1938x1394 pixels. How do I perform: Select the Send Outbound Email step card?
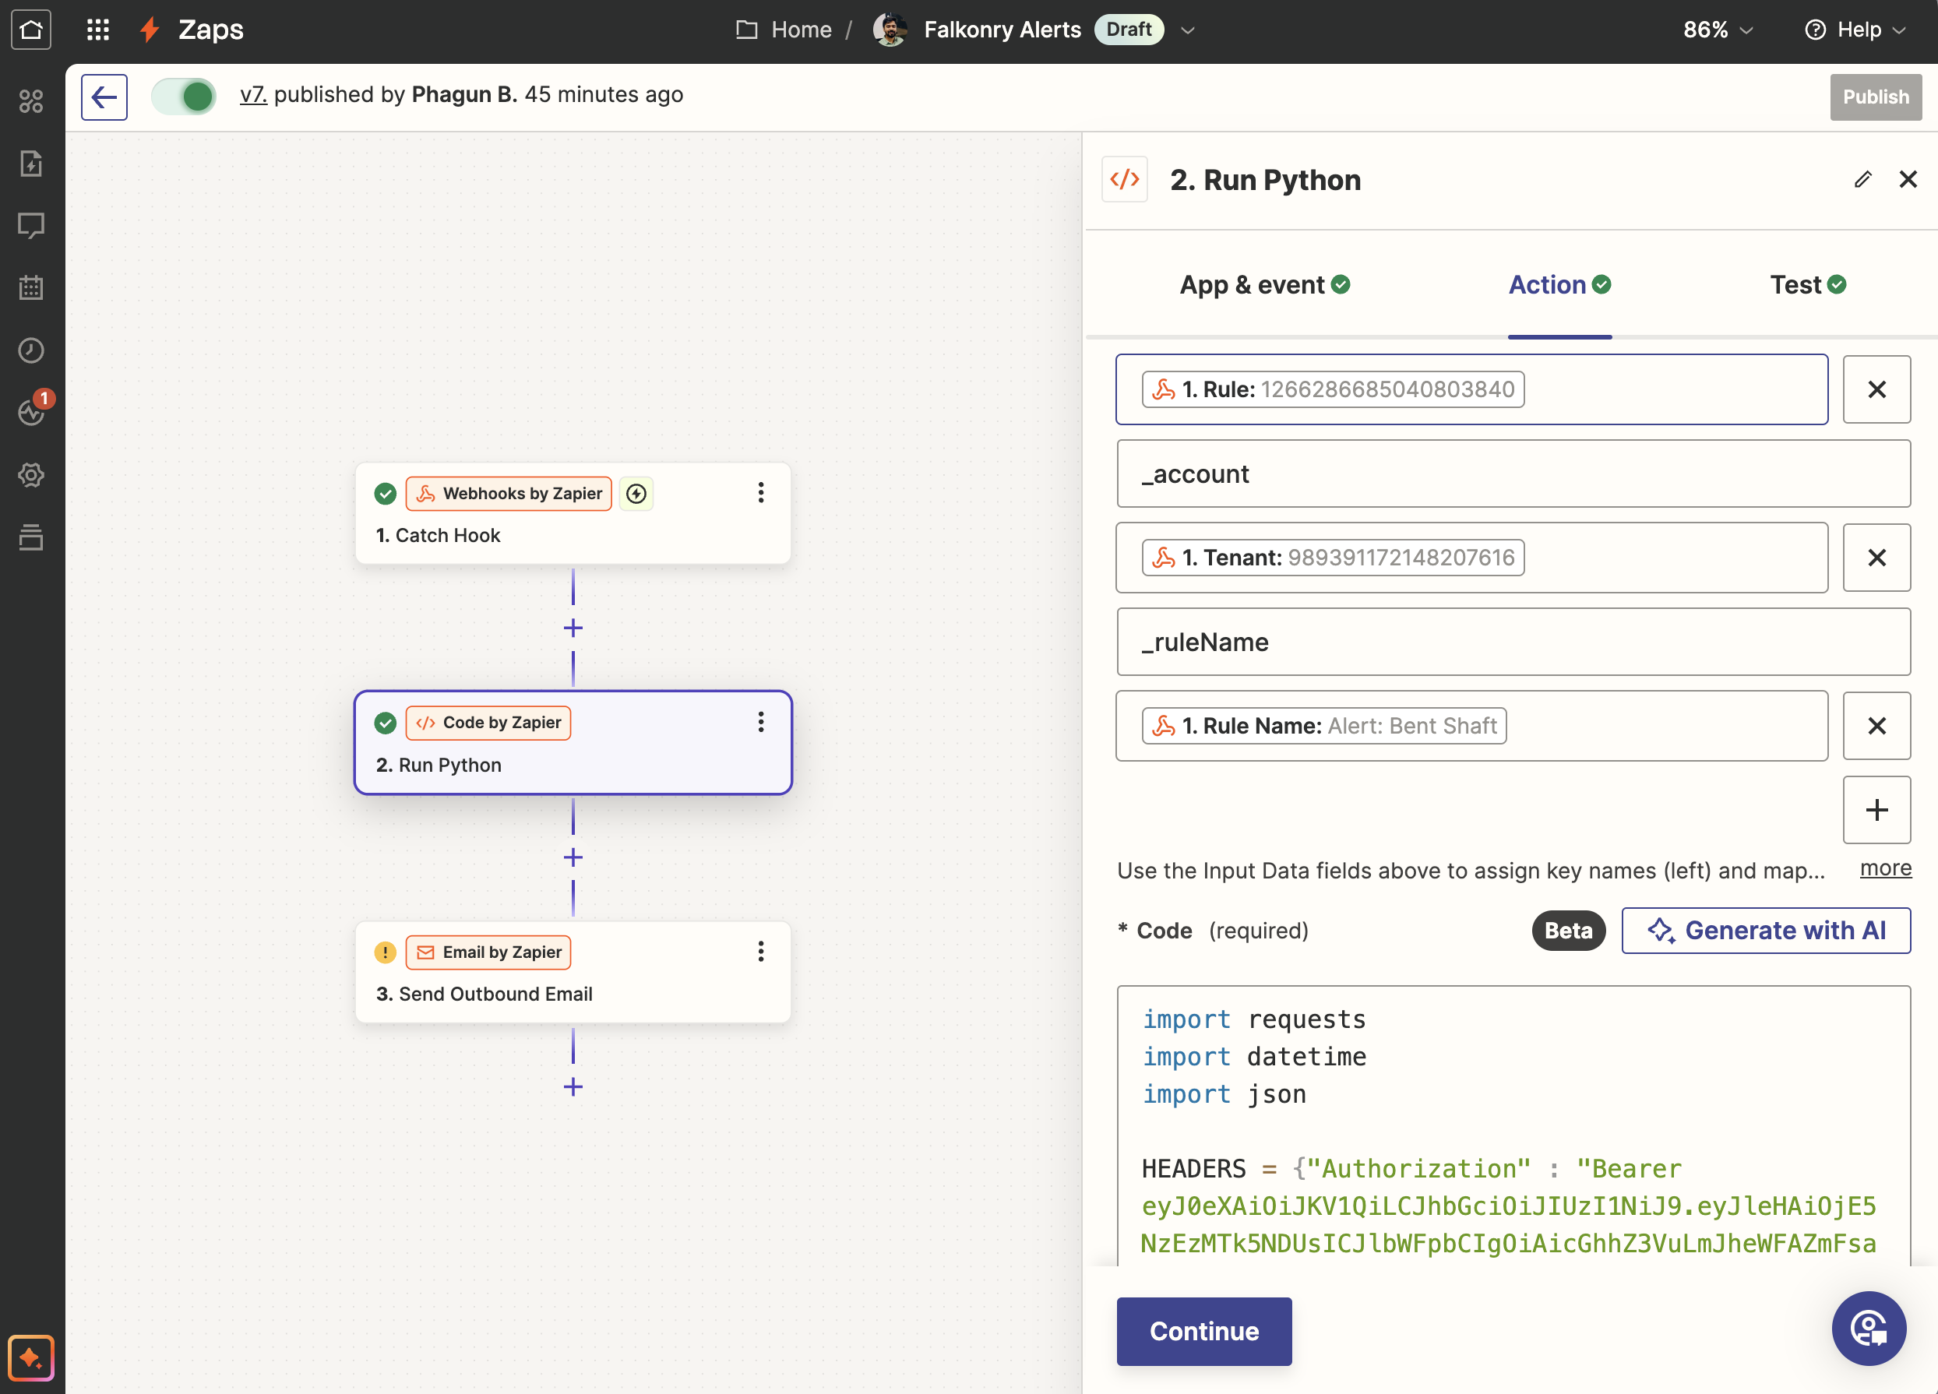(573, 972)
